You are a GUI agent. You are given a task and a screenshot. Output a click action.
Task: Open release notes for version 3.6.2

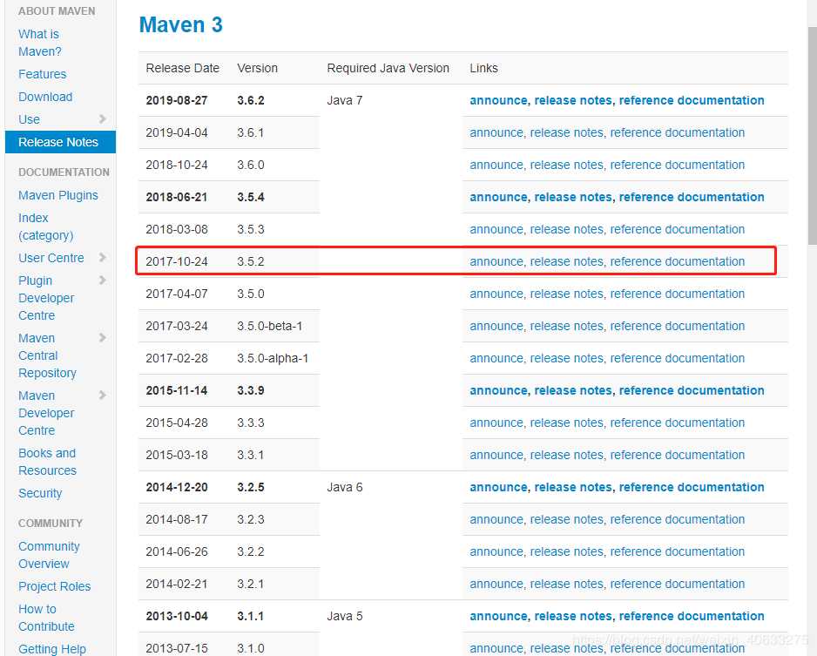coord(572,100)
